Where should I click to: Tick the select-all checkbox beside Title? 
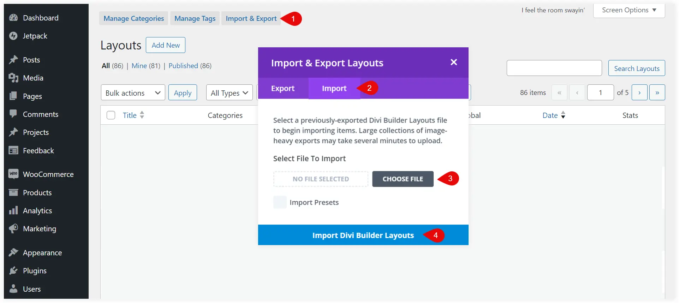[111, 115]
